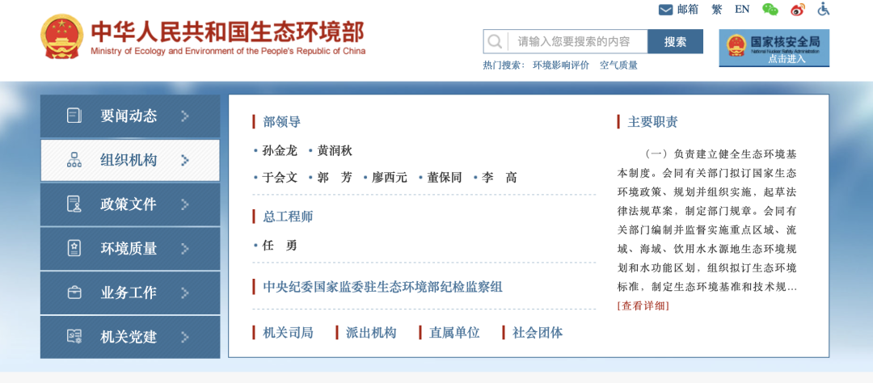Click the 业务工作 briefcase icon
This screenshot has width=873, height=383.
(x=74, y=293)
